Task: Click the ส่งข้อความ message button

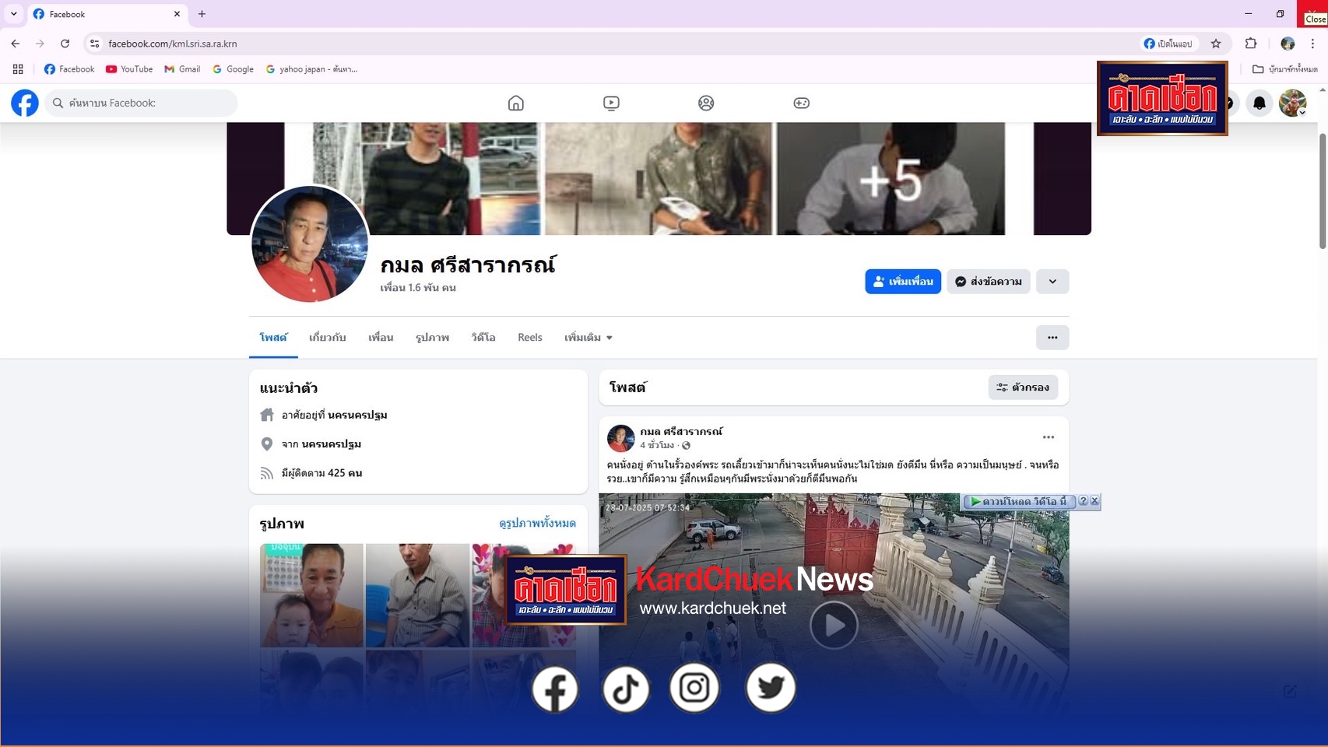Action: (988, 282)
